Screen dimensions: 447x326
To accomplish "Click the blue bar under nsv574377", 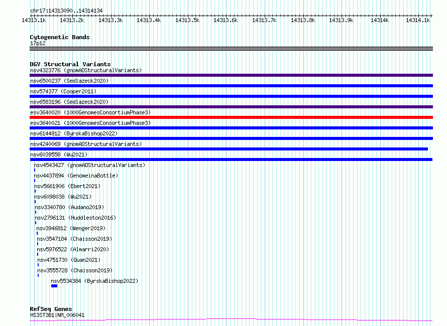I will tap(231, 96).
